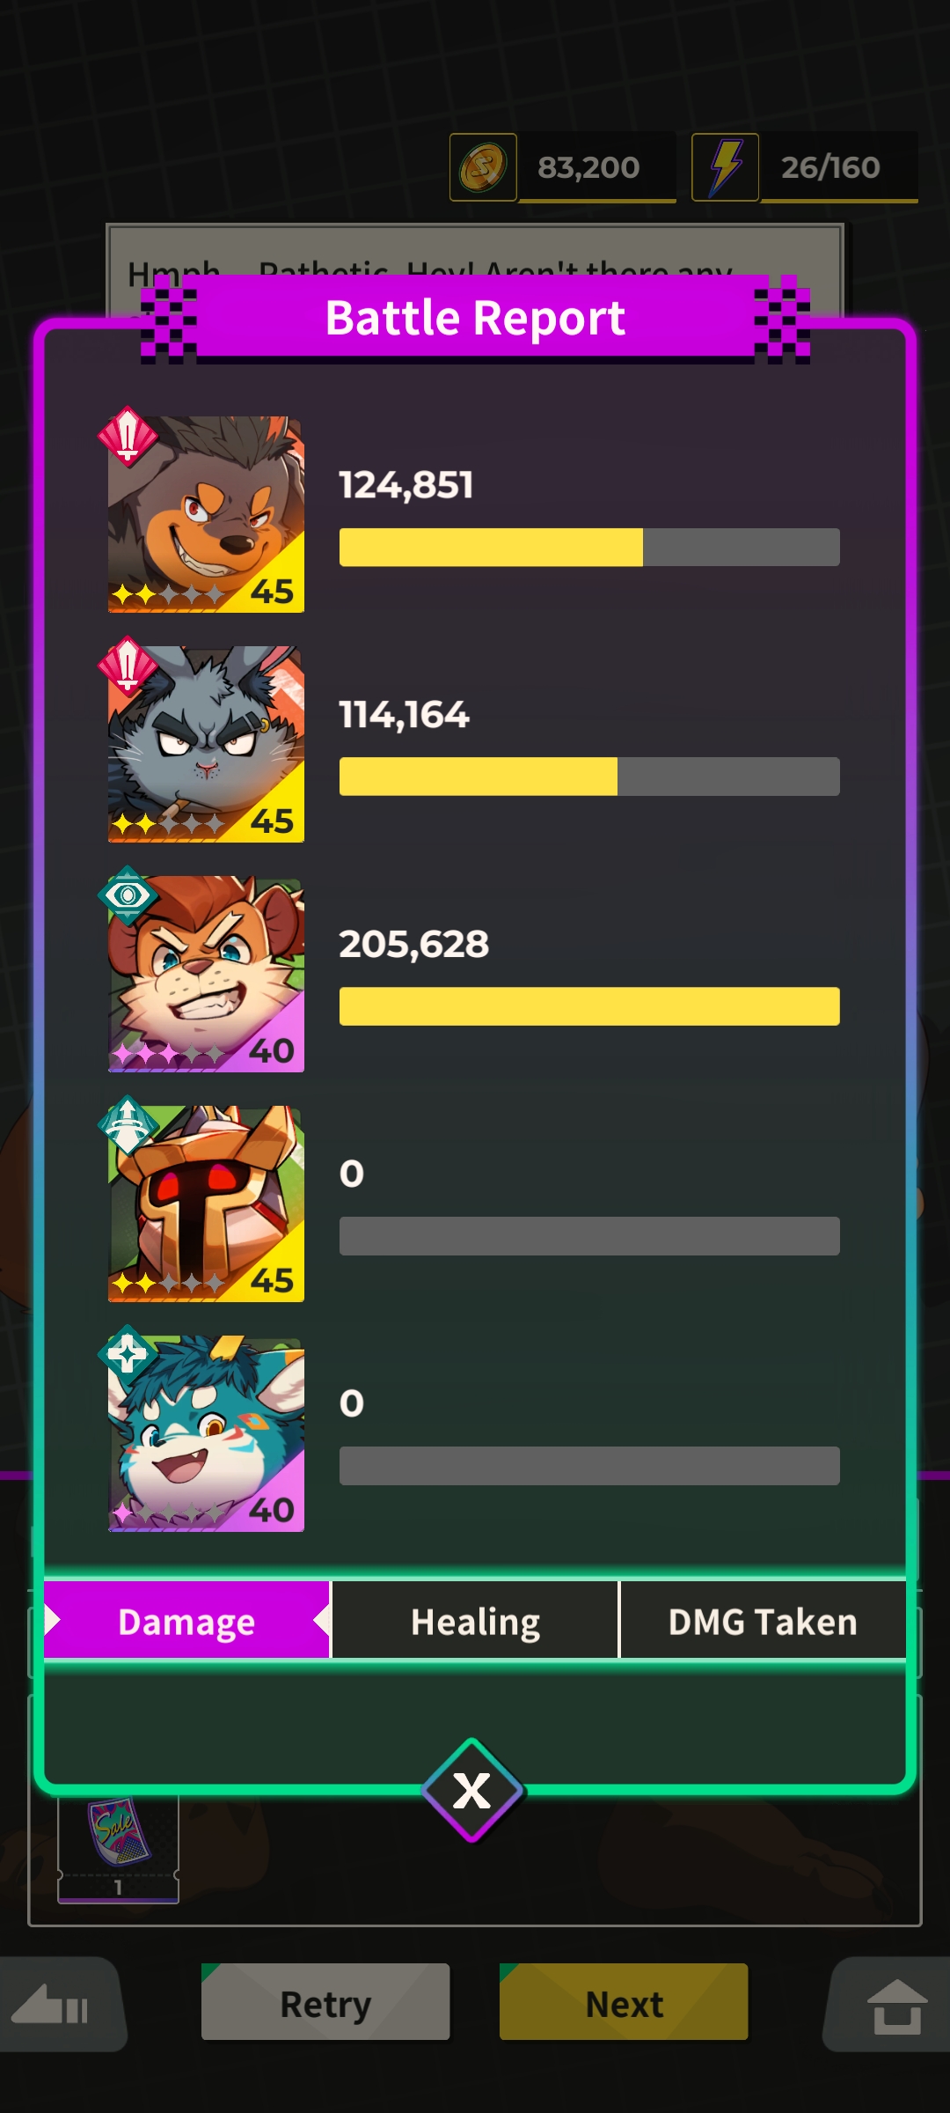
Task: Select the gray rabbit hero portrait
Action: [x=206, y=744]
